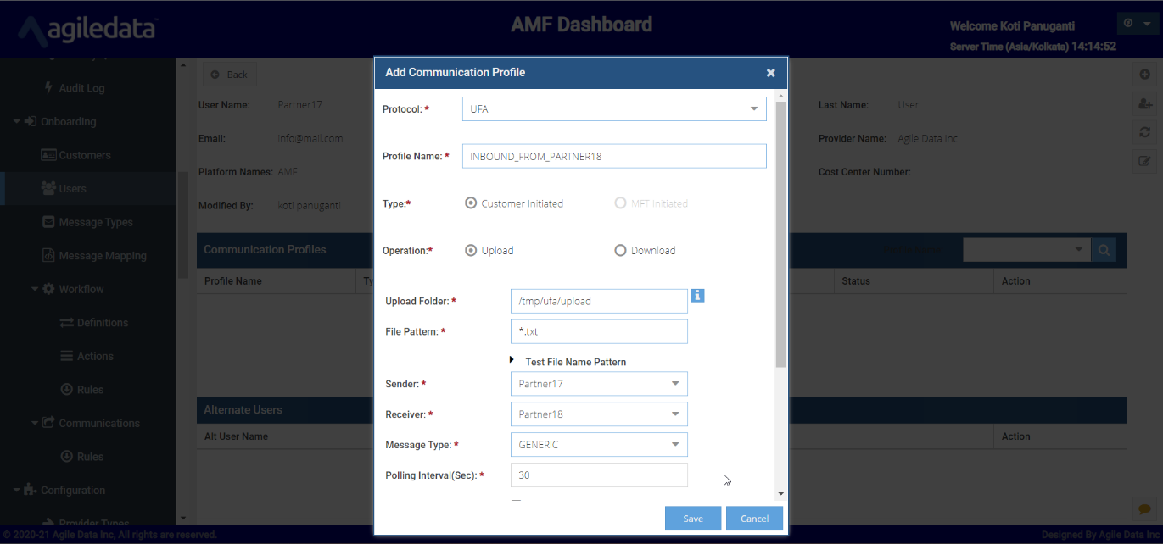Cancel the Add Communication Profile dialog
1163x544 pixels.
754,519
